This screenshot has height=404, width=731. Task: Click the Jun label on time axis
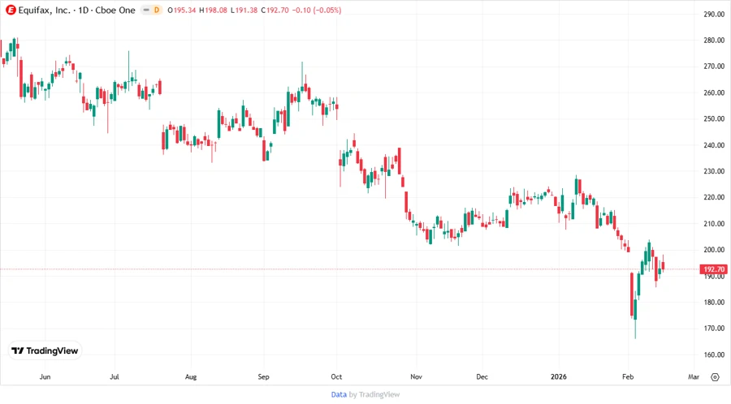[45, 377]
